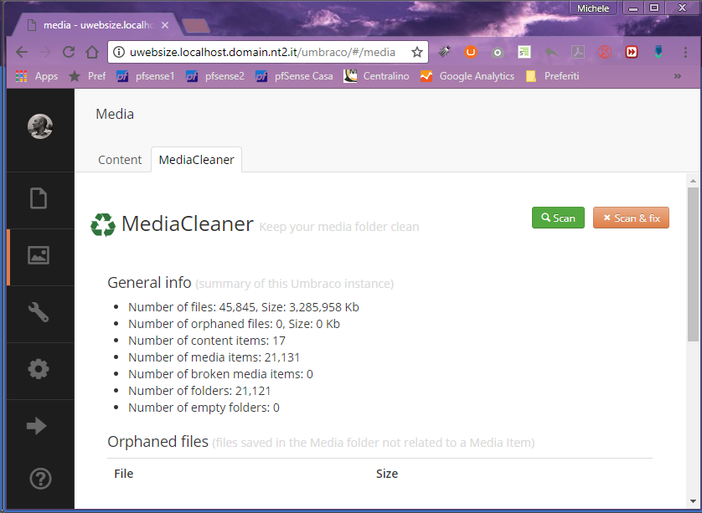Open the Michele profile button
Viewport: 702px width, 513px height.
(593, 8)
